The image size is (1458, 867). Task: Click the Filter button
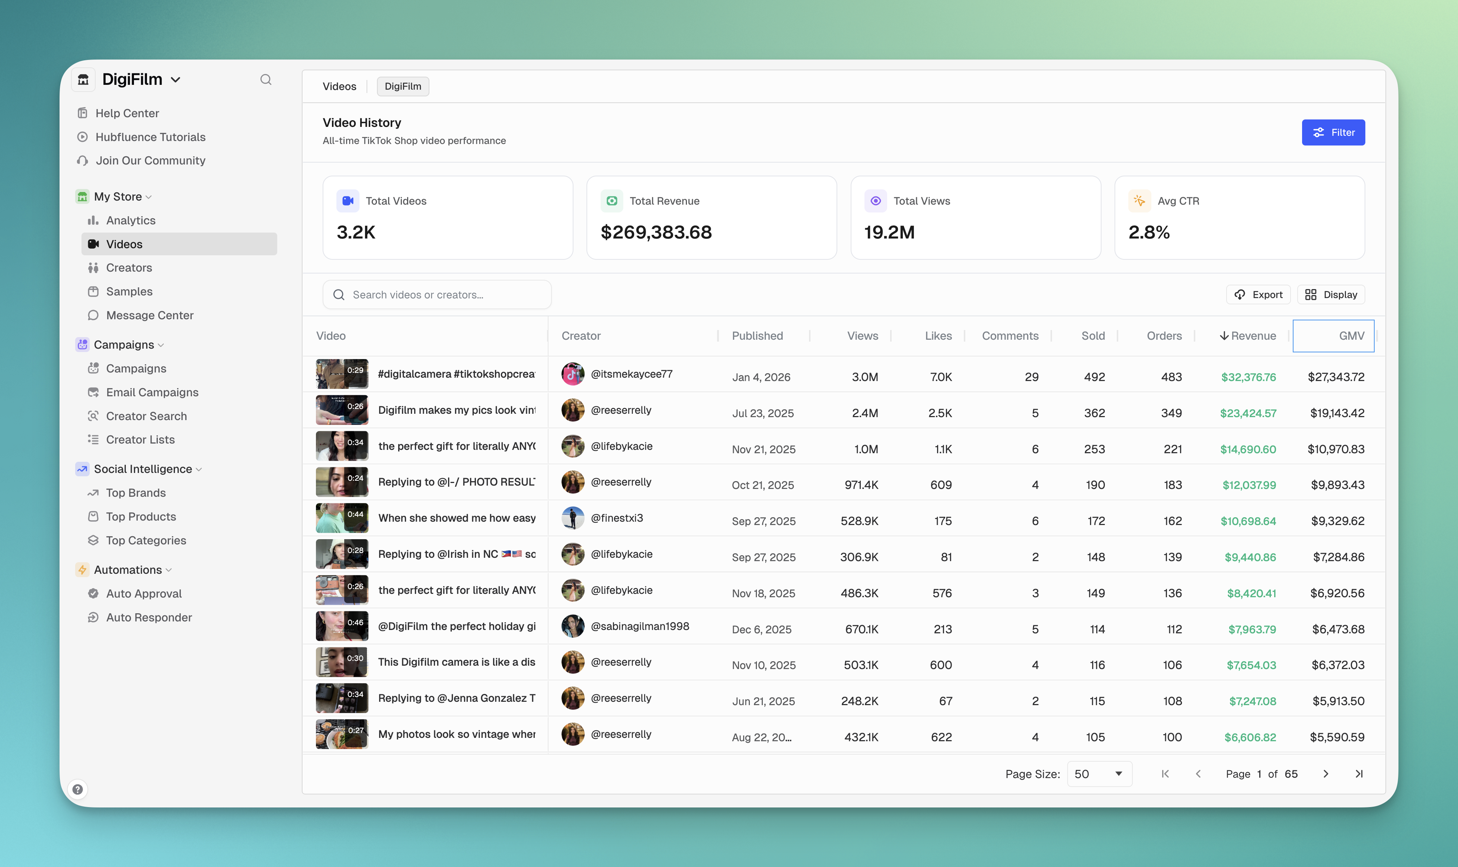[1334, 132]
